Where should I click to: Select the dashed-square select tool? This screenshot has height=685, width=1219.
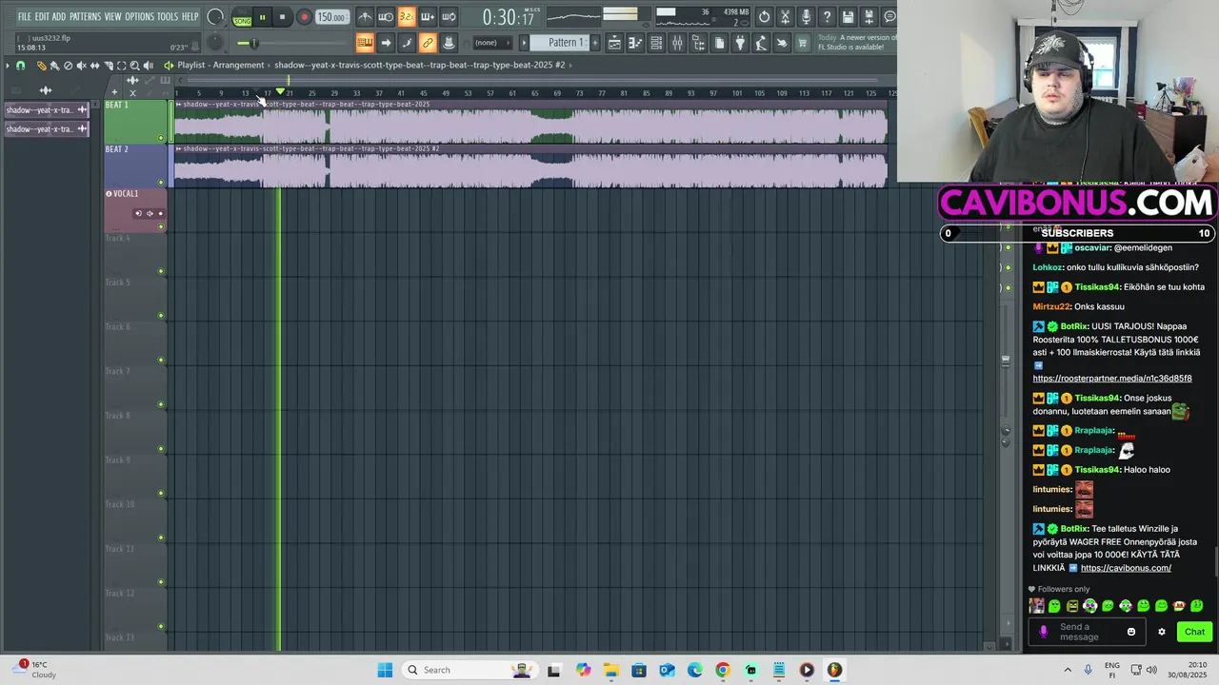point(121,66)
